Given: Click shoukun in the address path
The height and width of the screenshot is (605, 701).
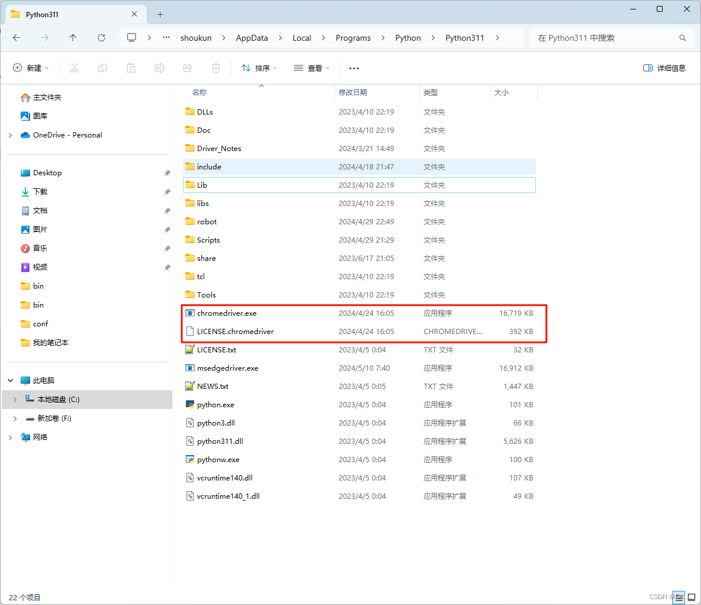Looking at the screenshot, I should (x=196, y=38).
